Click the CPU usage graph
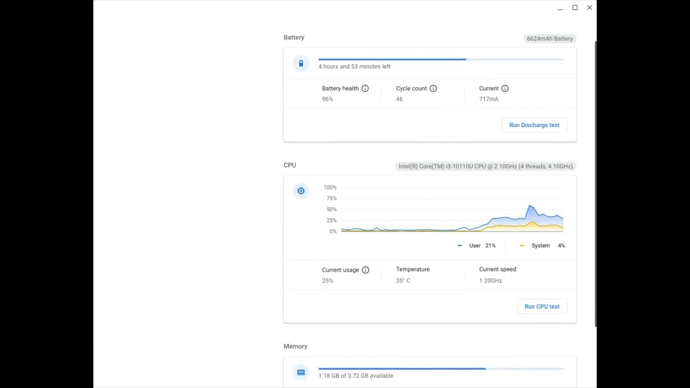 [452, 209]
